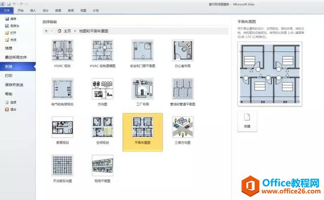Click Redo icon in quick access toolbar
324x200 pixels.
(x=21, y=4)
